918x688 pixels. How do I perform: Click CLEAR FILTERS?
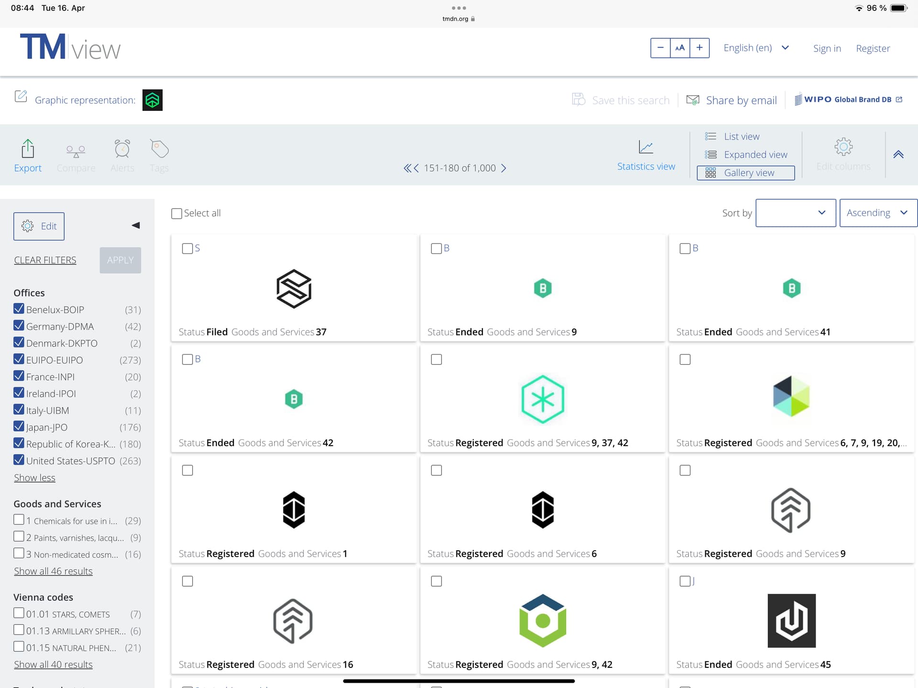45,260
